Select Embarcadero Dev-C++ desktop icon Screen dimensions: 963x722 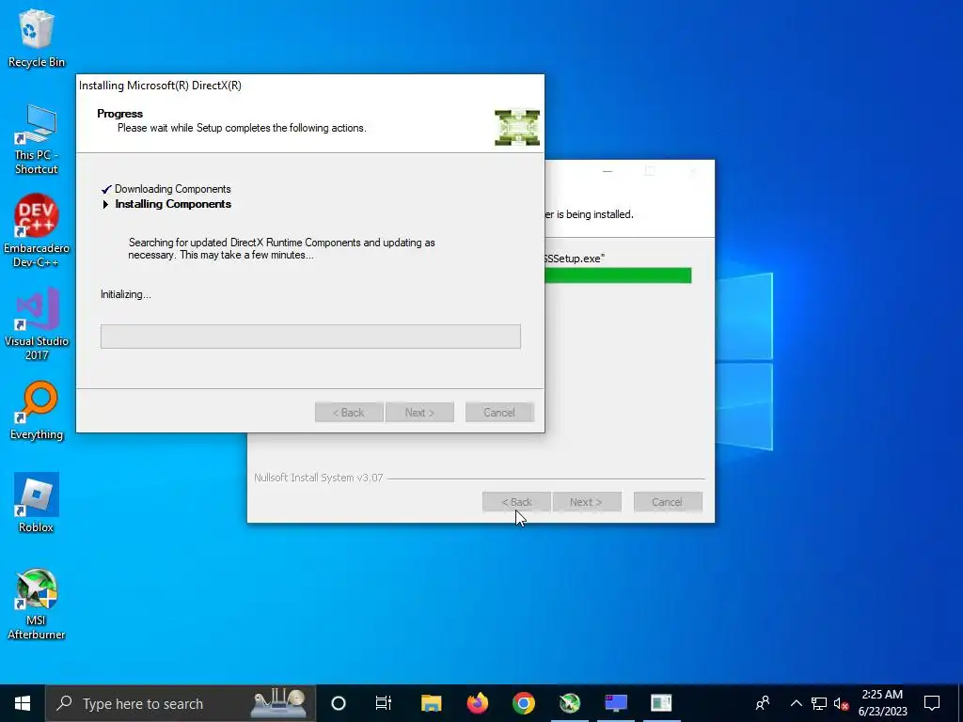pos(37,231)
